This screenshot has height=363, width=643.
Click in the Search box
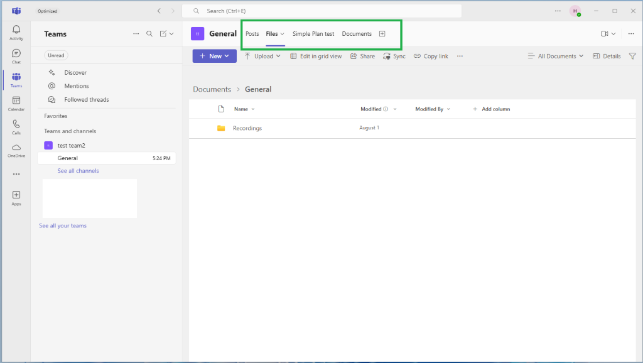pyautogui.click(x=322, y=11)
